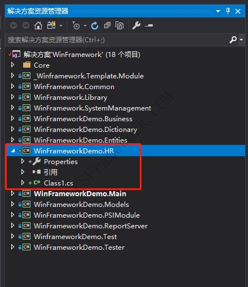Select the WinFrameworkDemo.ReportServer project

pyautogui.click(x=91, y=226)
